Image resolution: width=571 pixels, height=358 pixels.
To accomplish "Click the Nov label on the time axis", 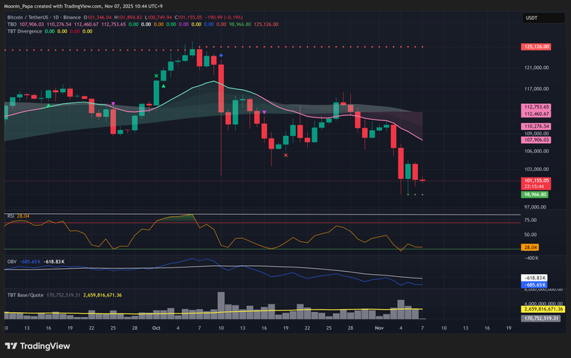I will tap(378, 327).
